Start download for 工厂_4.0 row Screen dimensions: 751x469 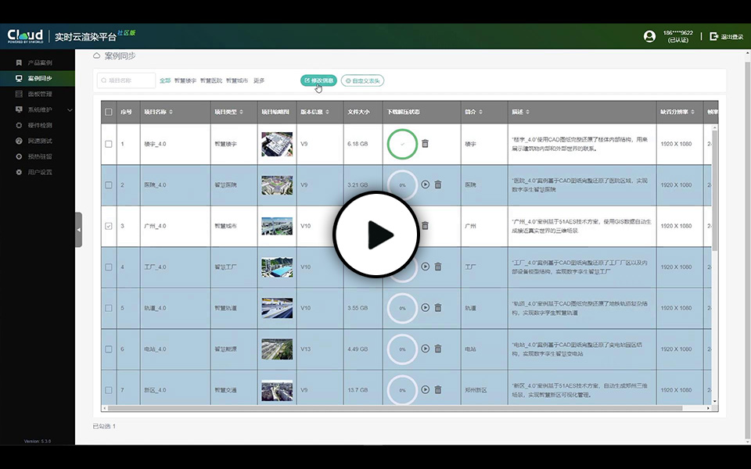426,267
